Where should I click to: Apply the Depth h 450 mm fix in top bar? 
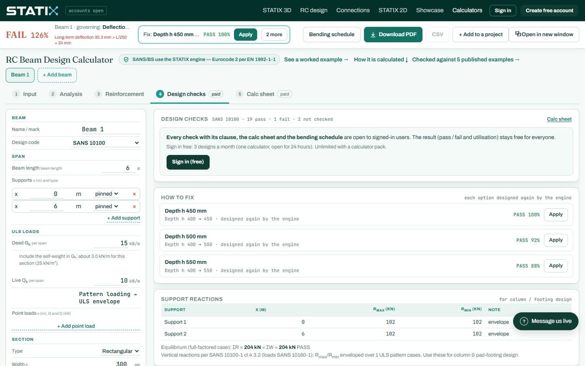[245, 34]
